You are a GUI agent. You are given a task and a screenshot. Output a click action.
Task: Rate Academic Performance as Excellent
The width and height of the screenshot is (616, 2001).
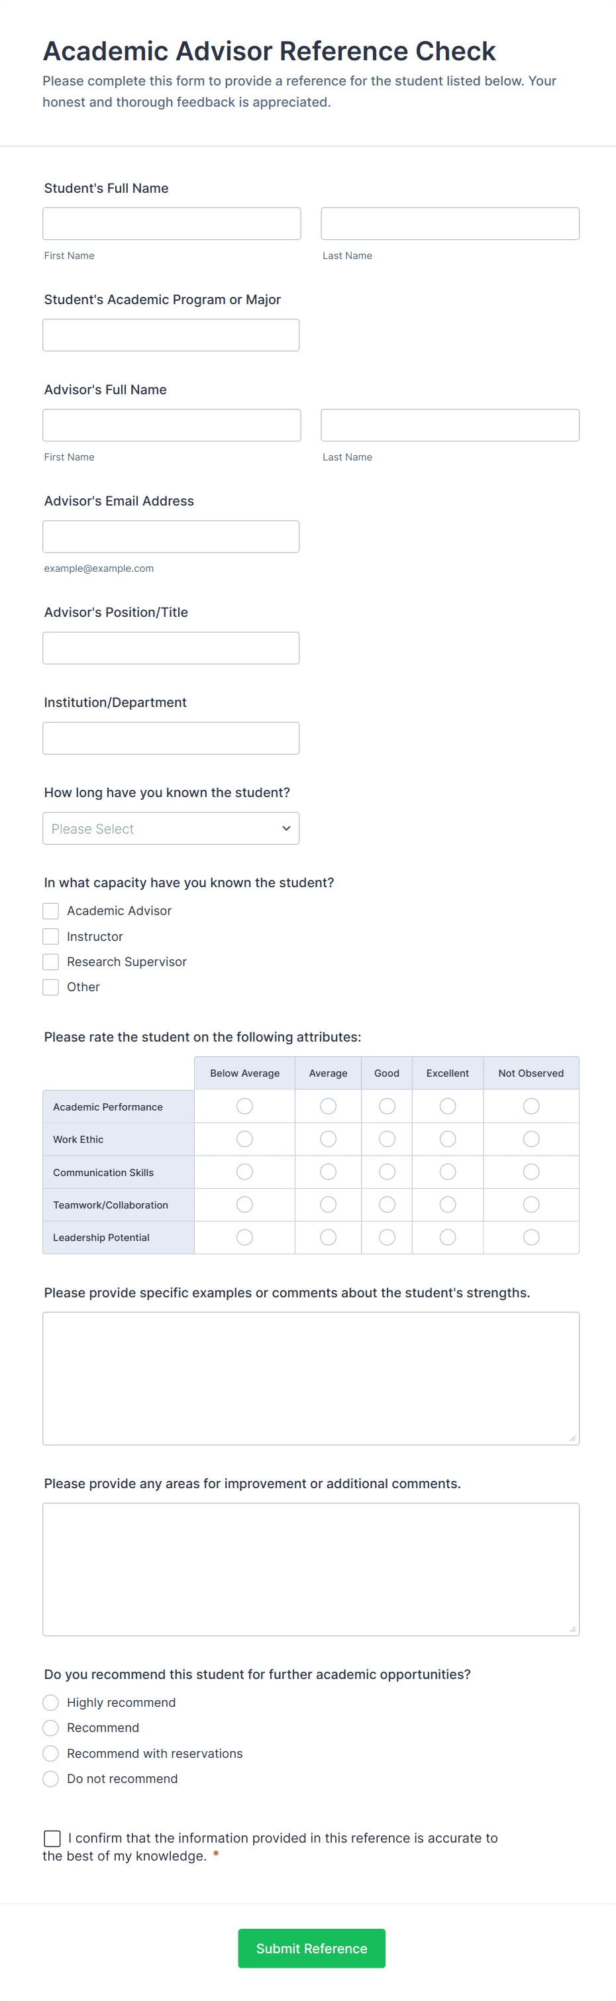448,1105
